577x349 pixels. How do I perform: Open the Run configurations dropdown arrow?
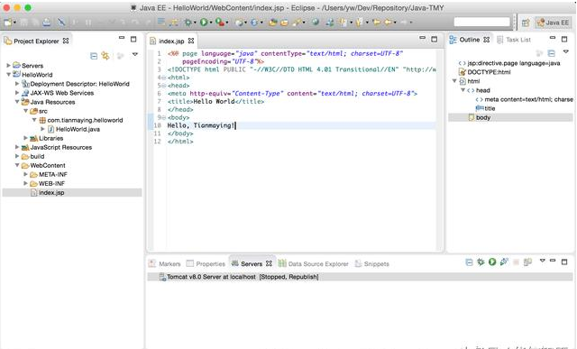point(211,23)
